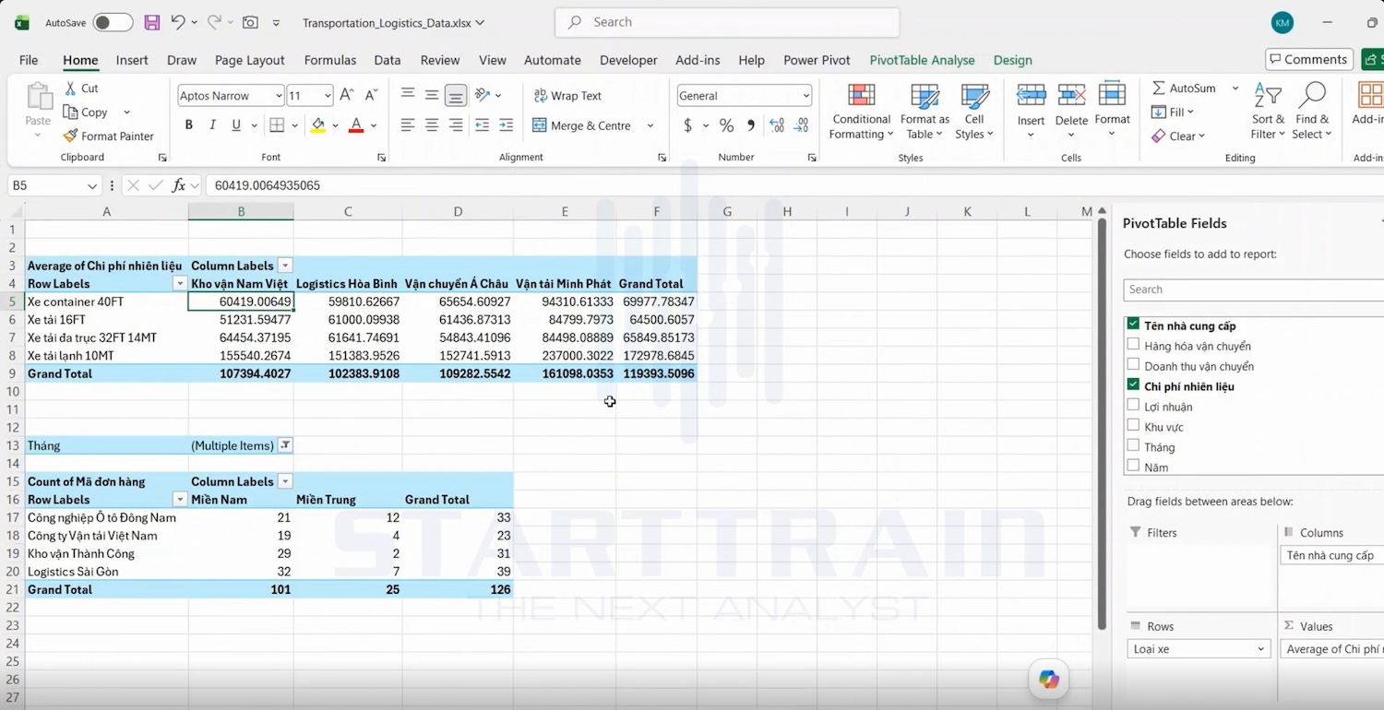The height and width of the screenshot is (710, 1384).
Task: Click the Underline icon
Action: click(x=236, y=125)
